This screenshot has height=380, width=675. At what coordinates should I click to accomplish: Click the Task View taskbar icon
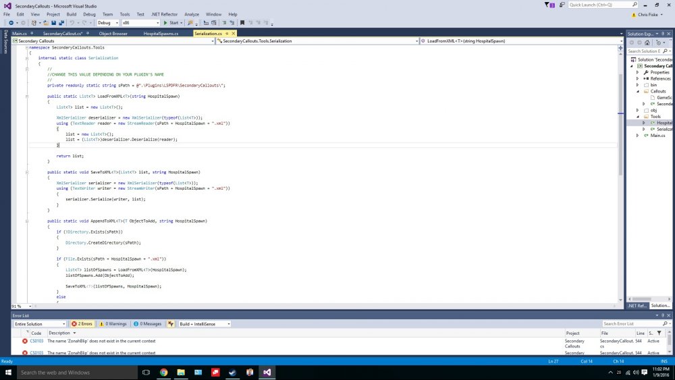pos(146,373)
